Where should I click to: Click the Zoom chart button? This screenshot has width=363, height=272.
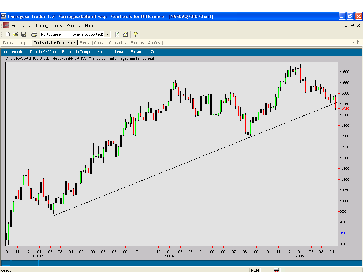[x=156, y=52]
